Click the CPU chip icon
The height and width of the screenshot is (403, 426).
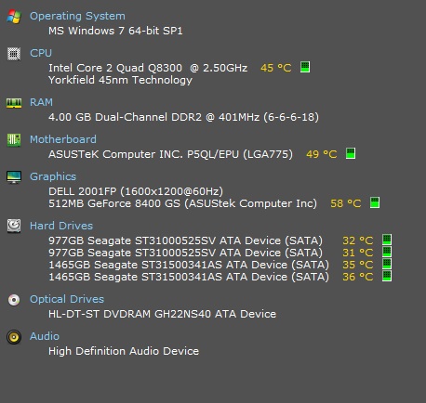(14, 54)
